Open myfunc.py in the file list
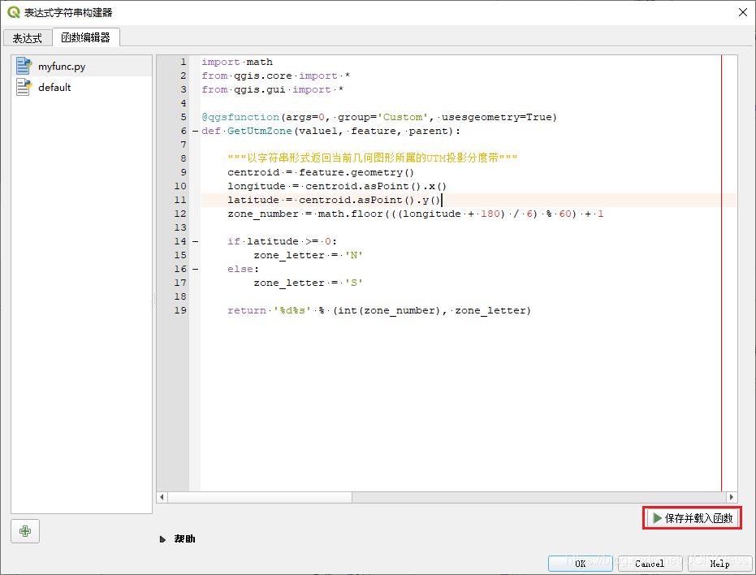 click(x=81, y=66)
